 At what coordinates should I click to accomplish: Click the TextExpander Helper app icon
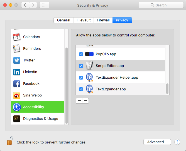click(x=89, y=77)
